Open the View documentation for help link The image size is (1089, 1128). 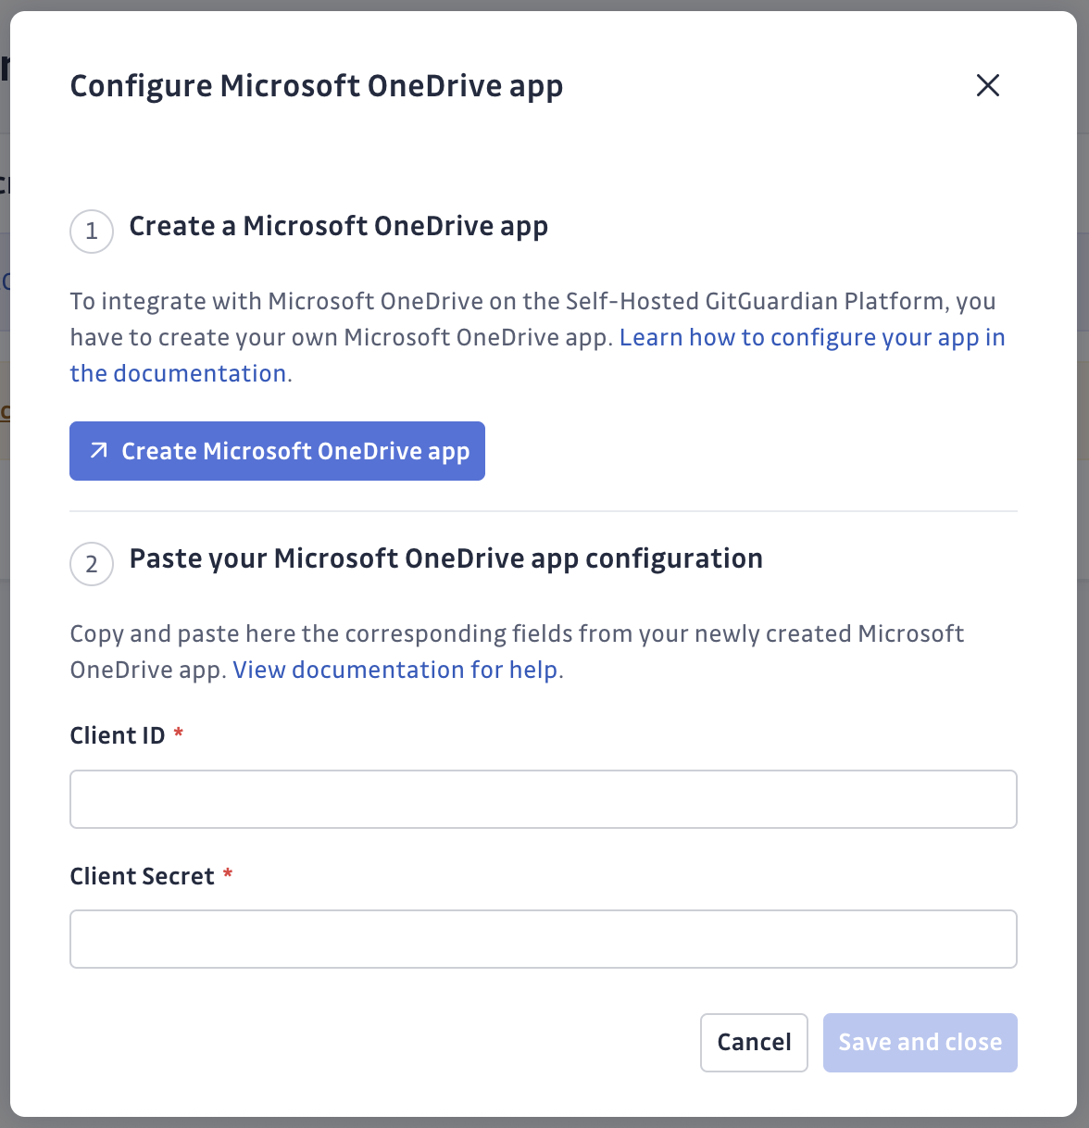pyautogui.click(x=395, y=670)
